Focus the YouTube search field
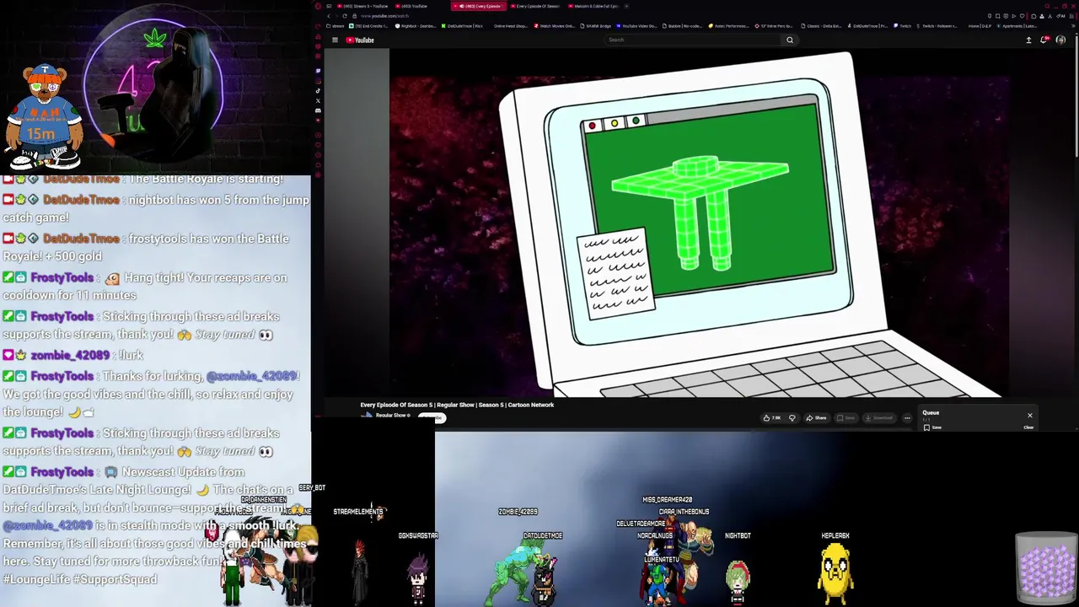 point(691,40)
